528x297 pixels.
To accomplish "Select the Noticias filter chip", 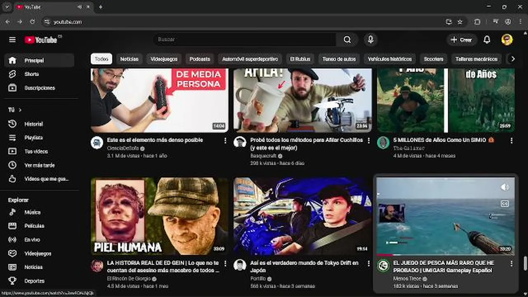I will pos(129,59).
